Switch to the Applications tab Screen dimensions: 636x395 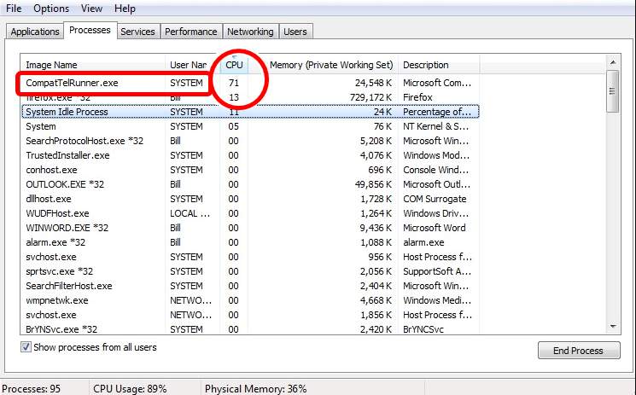point(35,32)
